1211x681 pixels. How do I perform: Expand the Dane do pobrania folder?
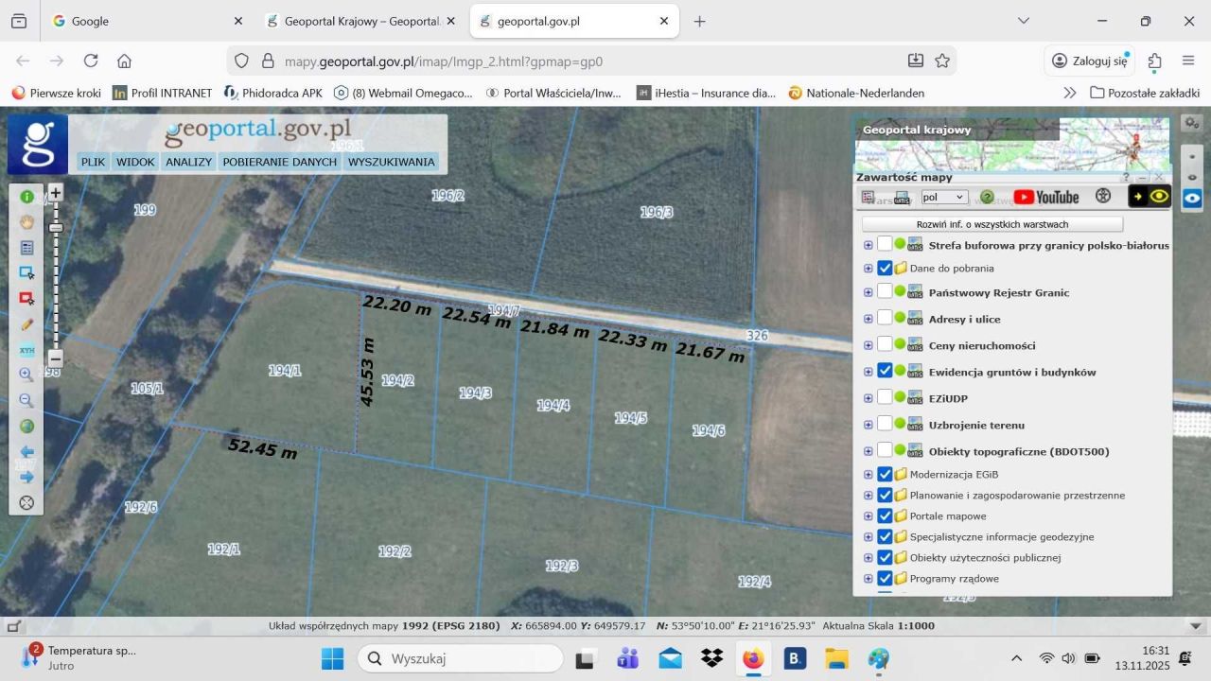[x=868, y=268]
